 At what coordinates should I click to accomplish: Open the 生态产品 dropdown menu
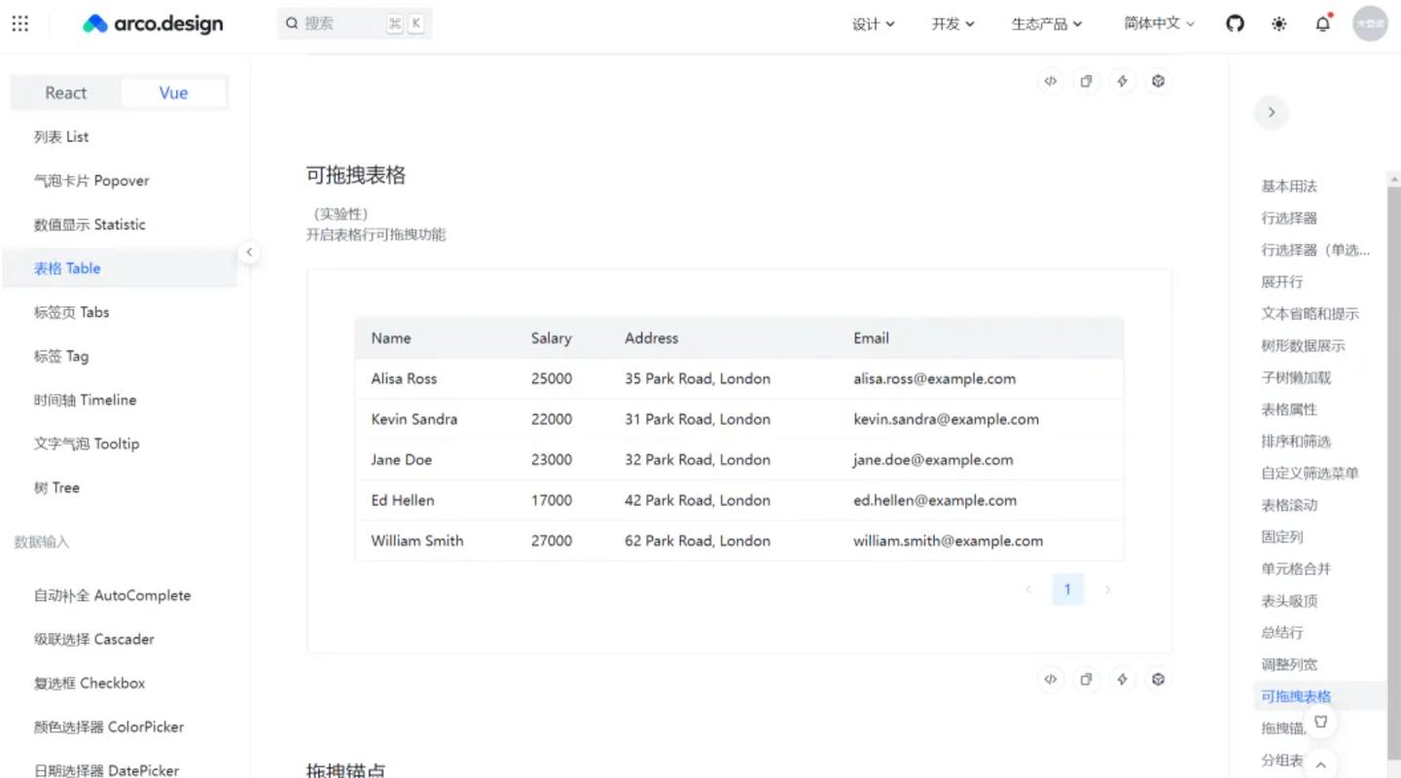(1046, 23)
